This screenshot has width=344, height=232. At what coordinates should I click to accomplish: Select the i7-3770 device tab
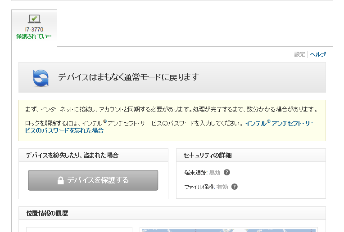point(34,28)
